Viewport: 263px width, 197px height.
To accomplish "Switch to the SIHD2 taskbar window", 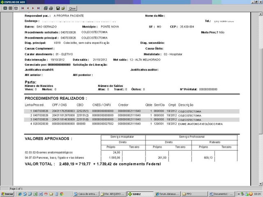I will point(138,193).
